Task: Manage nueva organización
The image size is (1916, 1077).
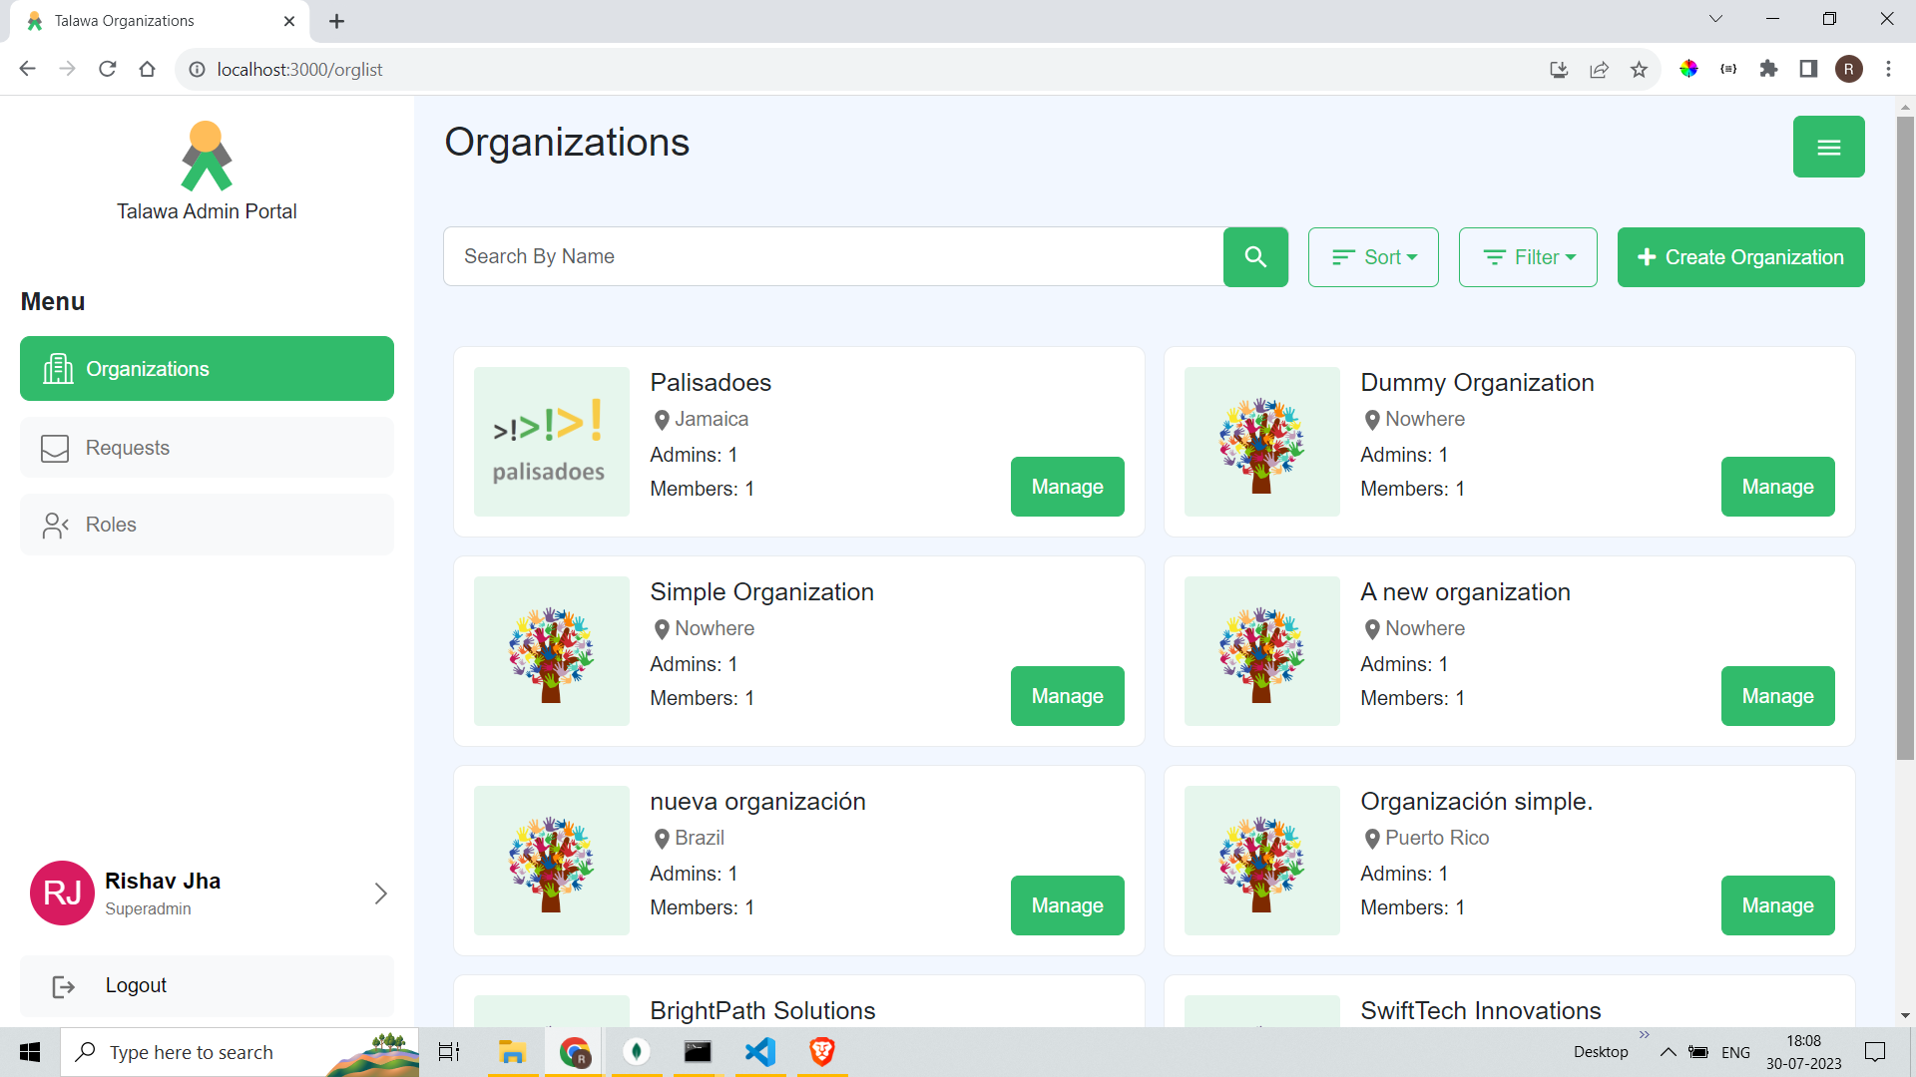Action: [x=1068, y=905]
